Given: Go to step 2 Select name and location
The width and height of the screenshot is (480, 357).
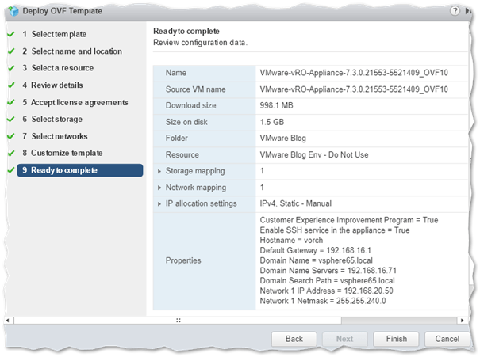Looking at the screenshot, I should coord(72,51).
